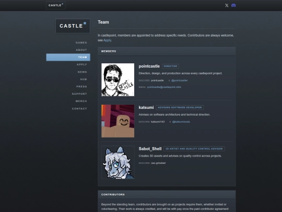Click the Sabot_Shell member name
Screen dimensions: 282x212
tap(150, 149)
